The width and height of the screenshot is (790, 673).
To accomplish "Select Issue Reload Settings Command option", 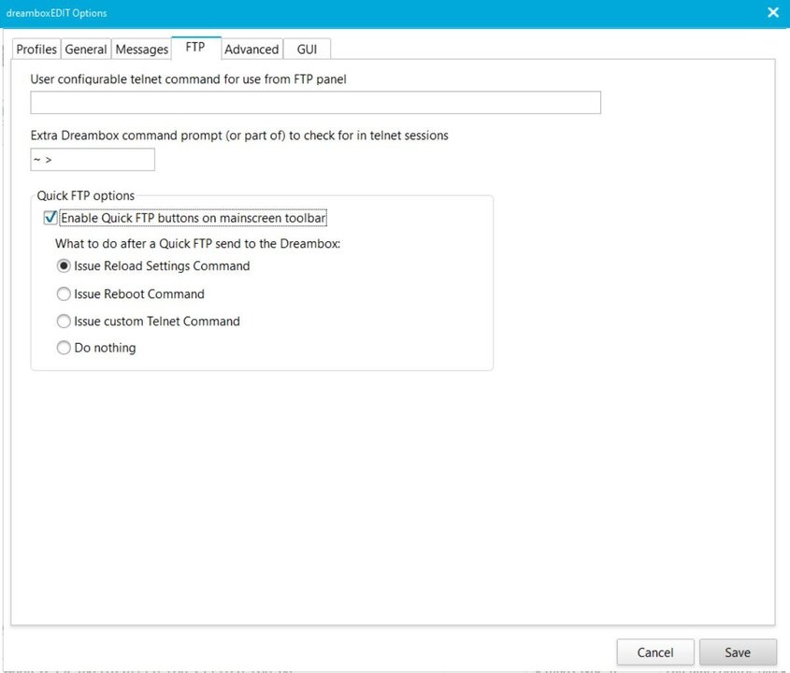I will [x=65, y=266].
